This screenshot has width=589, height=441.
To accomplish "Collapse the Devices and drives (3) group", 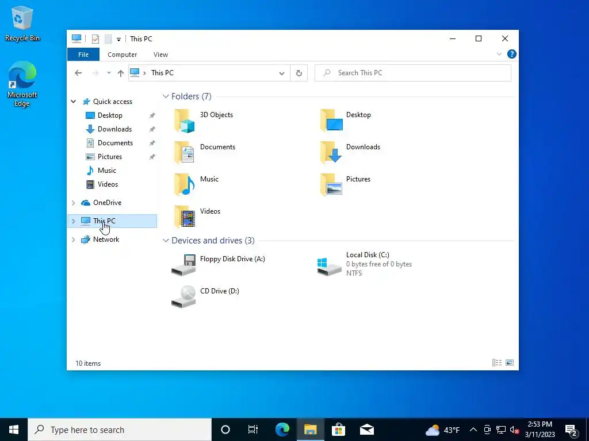I will (166, 241).
